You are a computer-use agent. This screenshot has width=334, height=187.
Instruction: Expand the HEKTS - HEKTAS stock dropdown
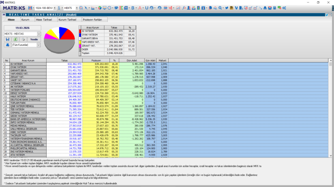39,34
